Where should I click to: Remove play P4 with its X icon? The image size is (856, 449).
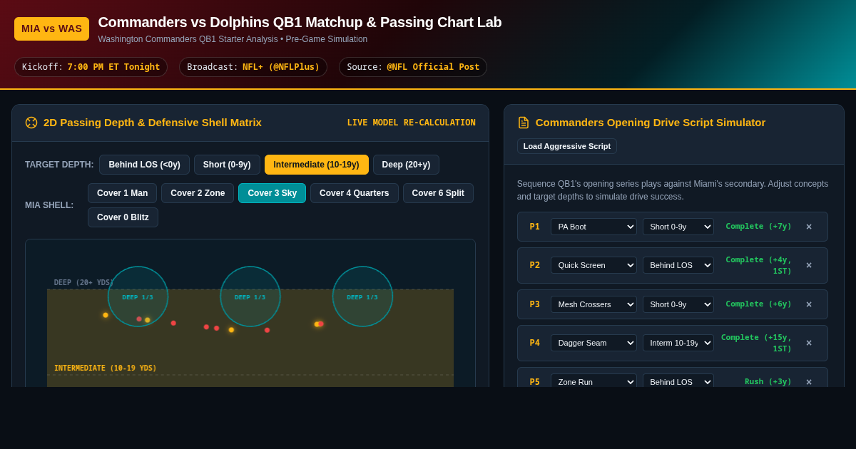point(809,343)
